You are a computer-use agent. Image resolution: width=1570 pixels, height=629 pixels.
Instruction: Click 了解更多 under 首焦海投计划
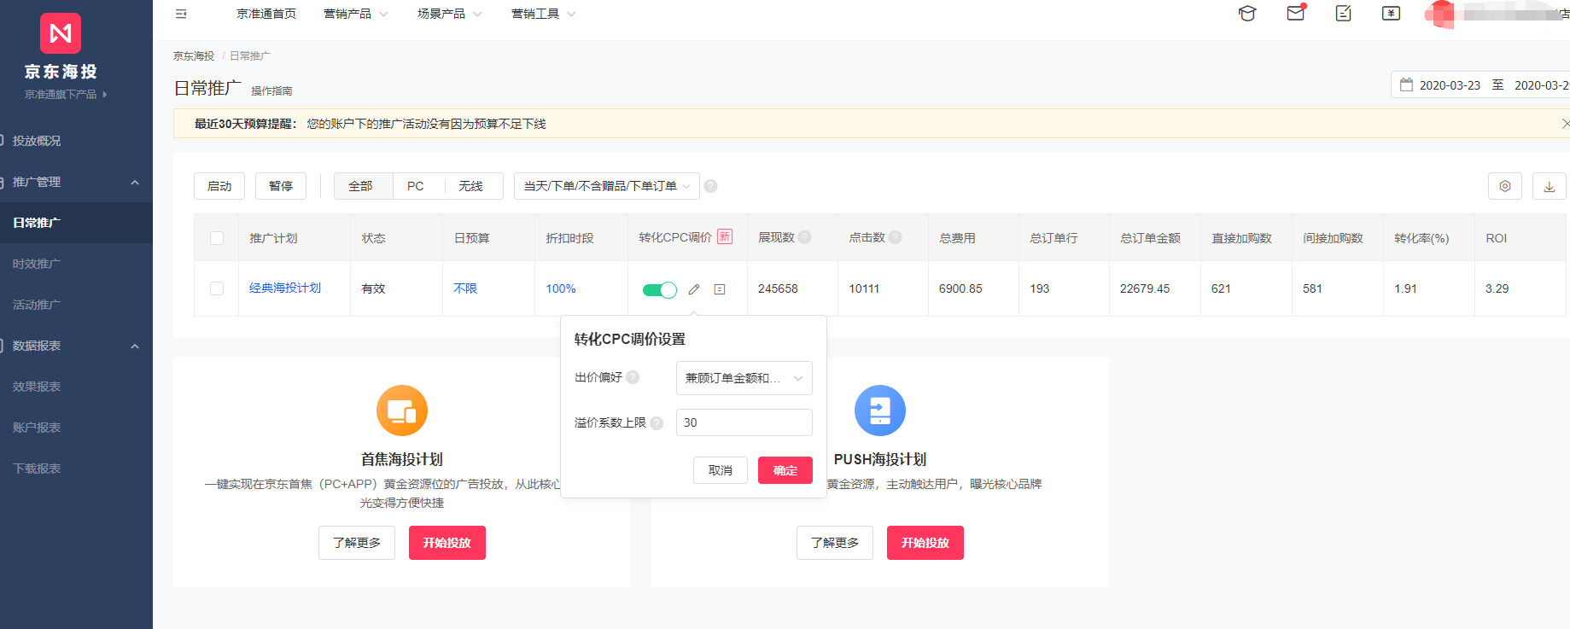point(357,543)
